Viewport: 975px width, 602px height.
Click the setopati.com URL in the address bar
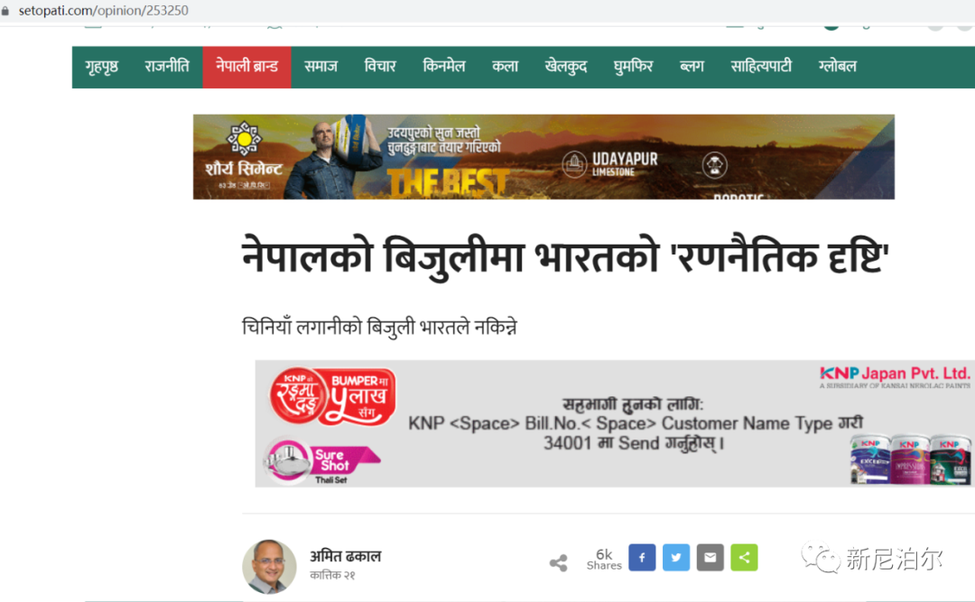pyautogui.click(x=103, y=11)
